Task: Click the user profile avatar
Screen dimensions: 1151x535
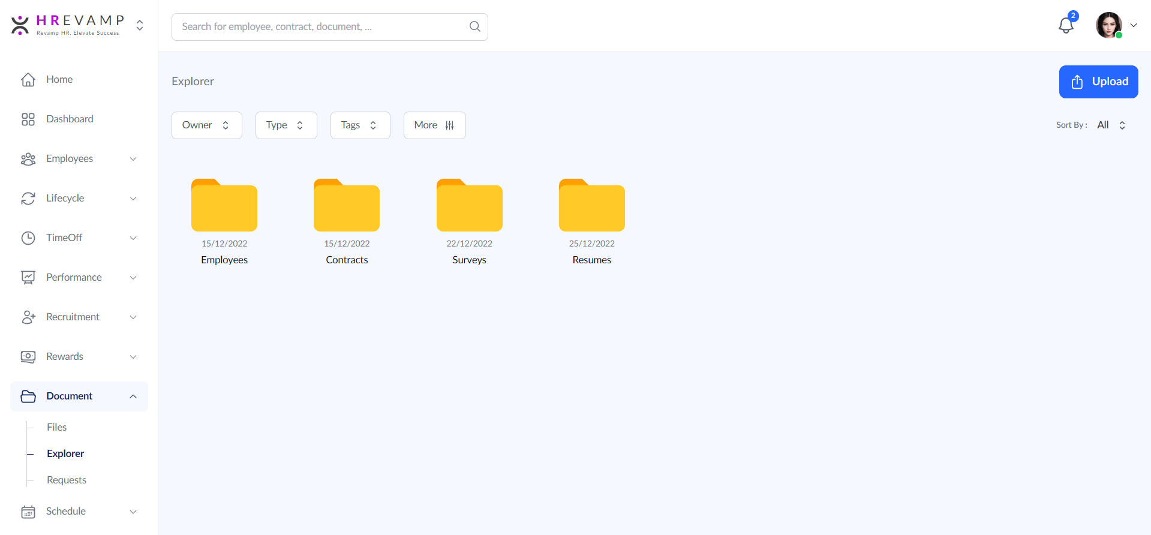Action: click(x=1108, y=25)
